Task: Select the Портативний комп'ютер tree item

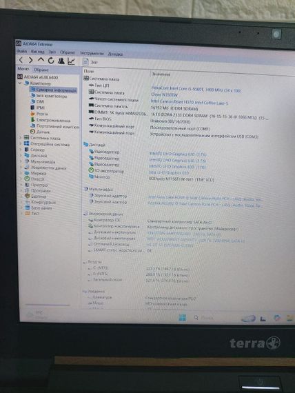Action: click(55, 126)
